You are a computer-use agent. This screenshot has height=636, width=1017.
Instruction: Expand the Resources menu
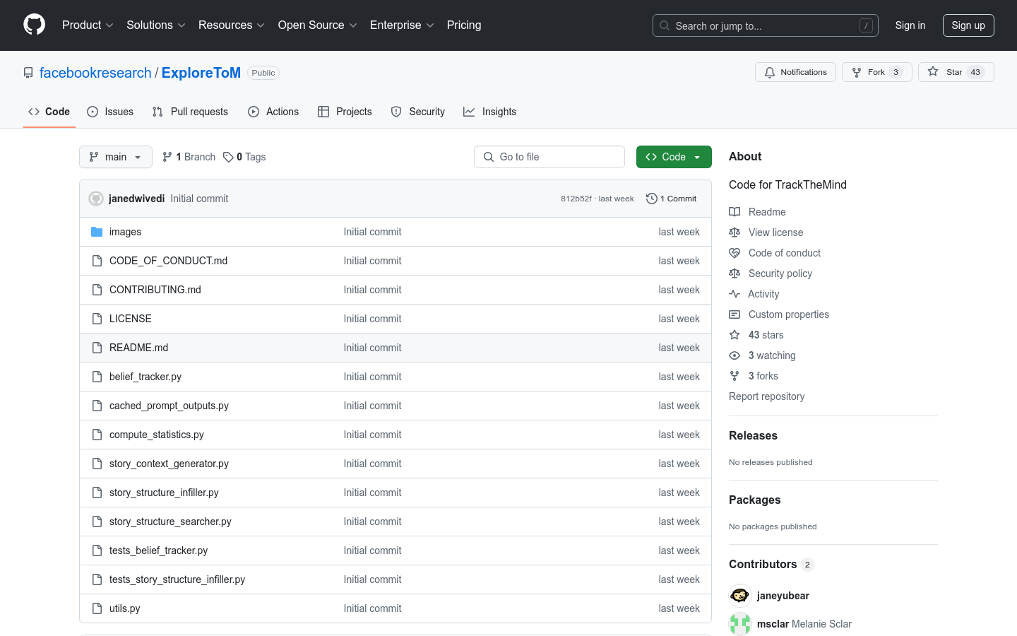click(x=232, y=25)
